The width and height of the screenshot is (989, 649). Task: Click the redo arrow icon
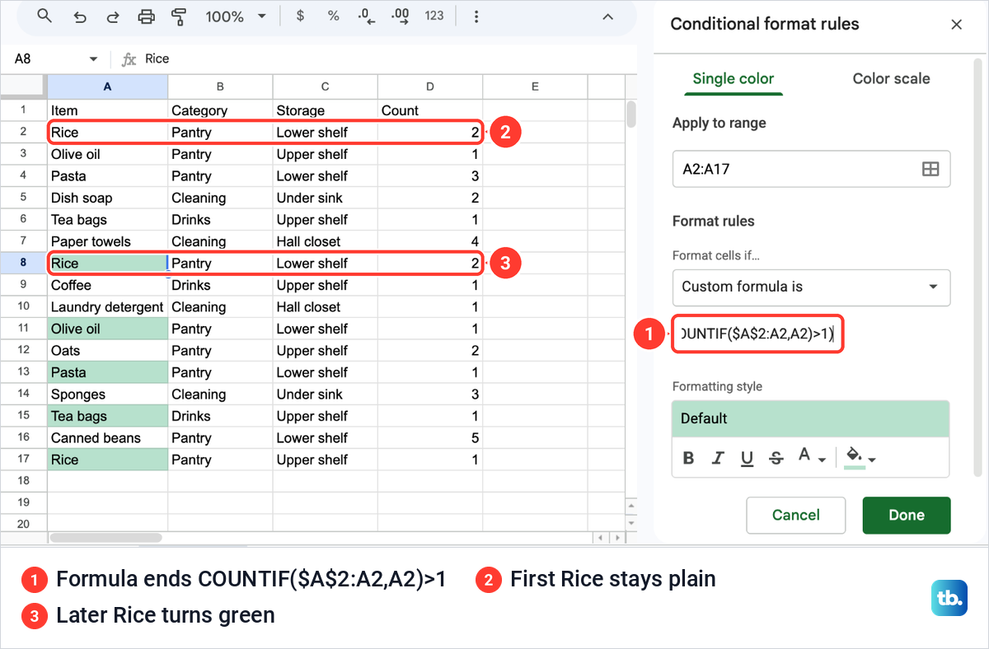[113, 16]
